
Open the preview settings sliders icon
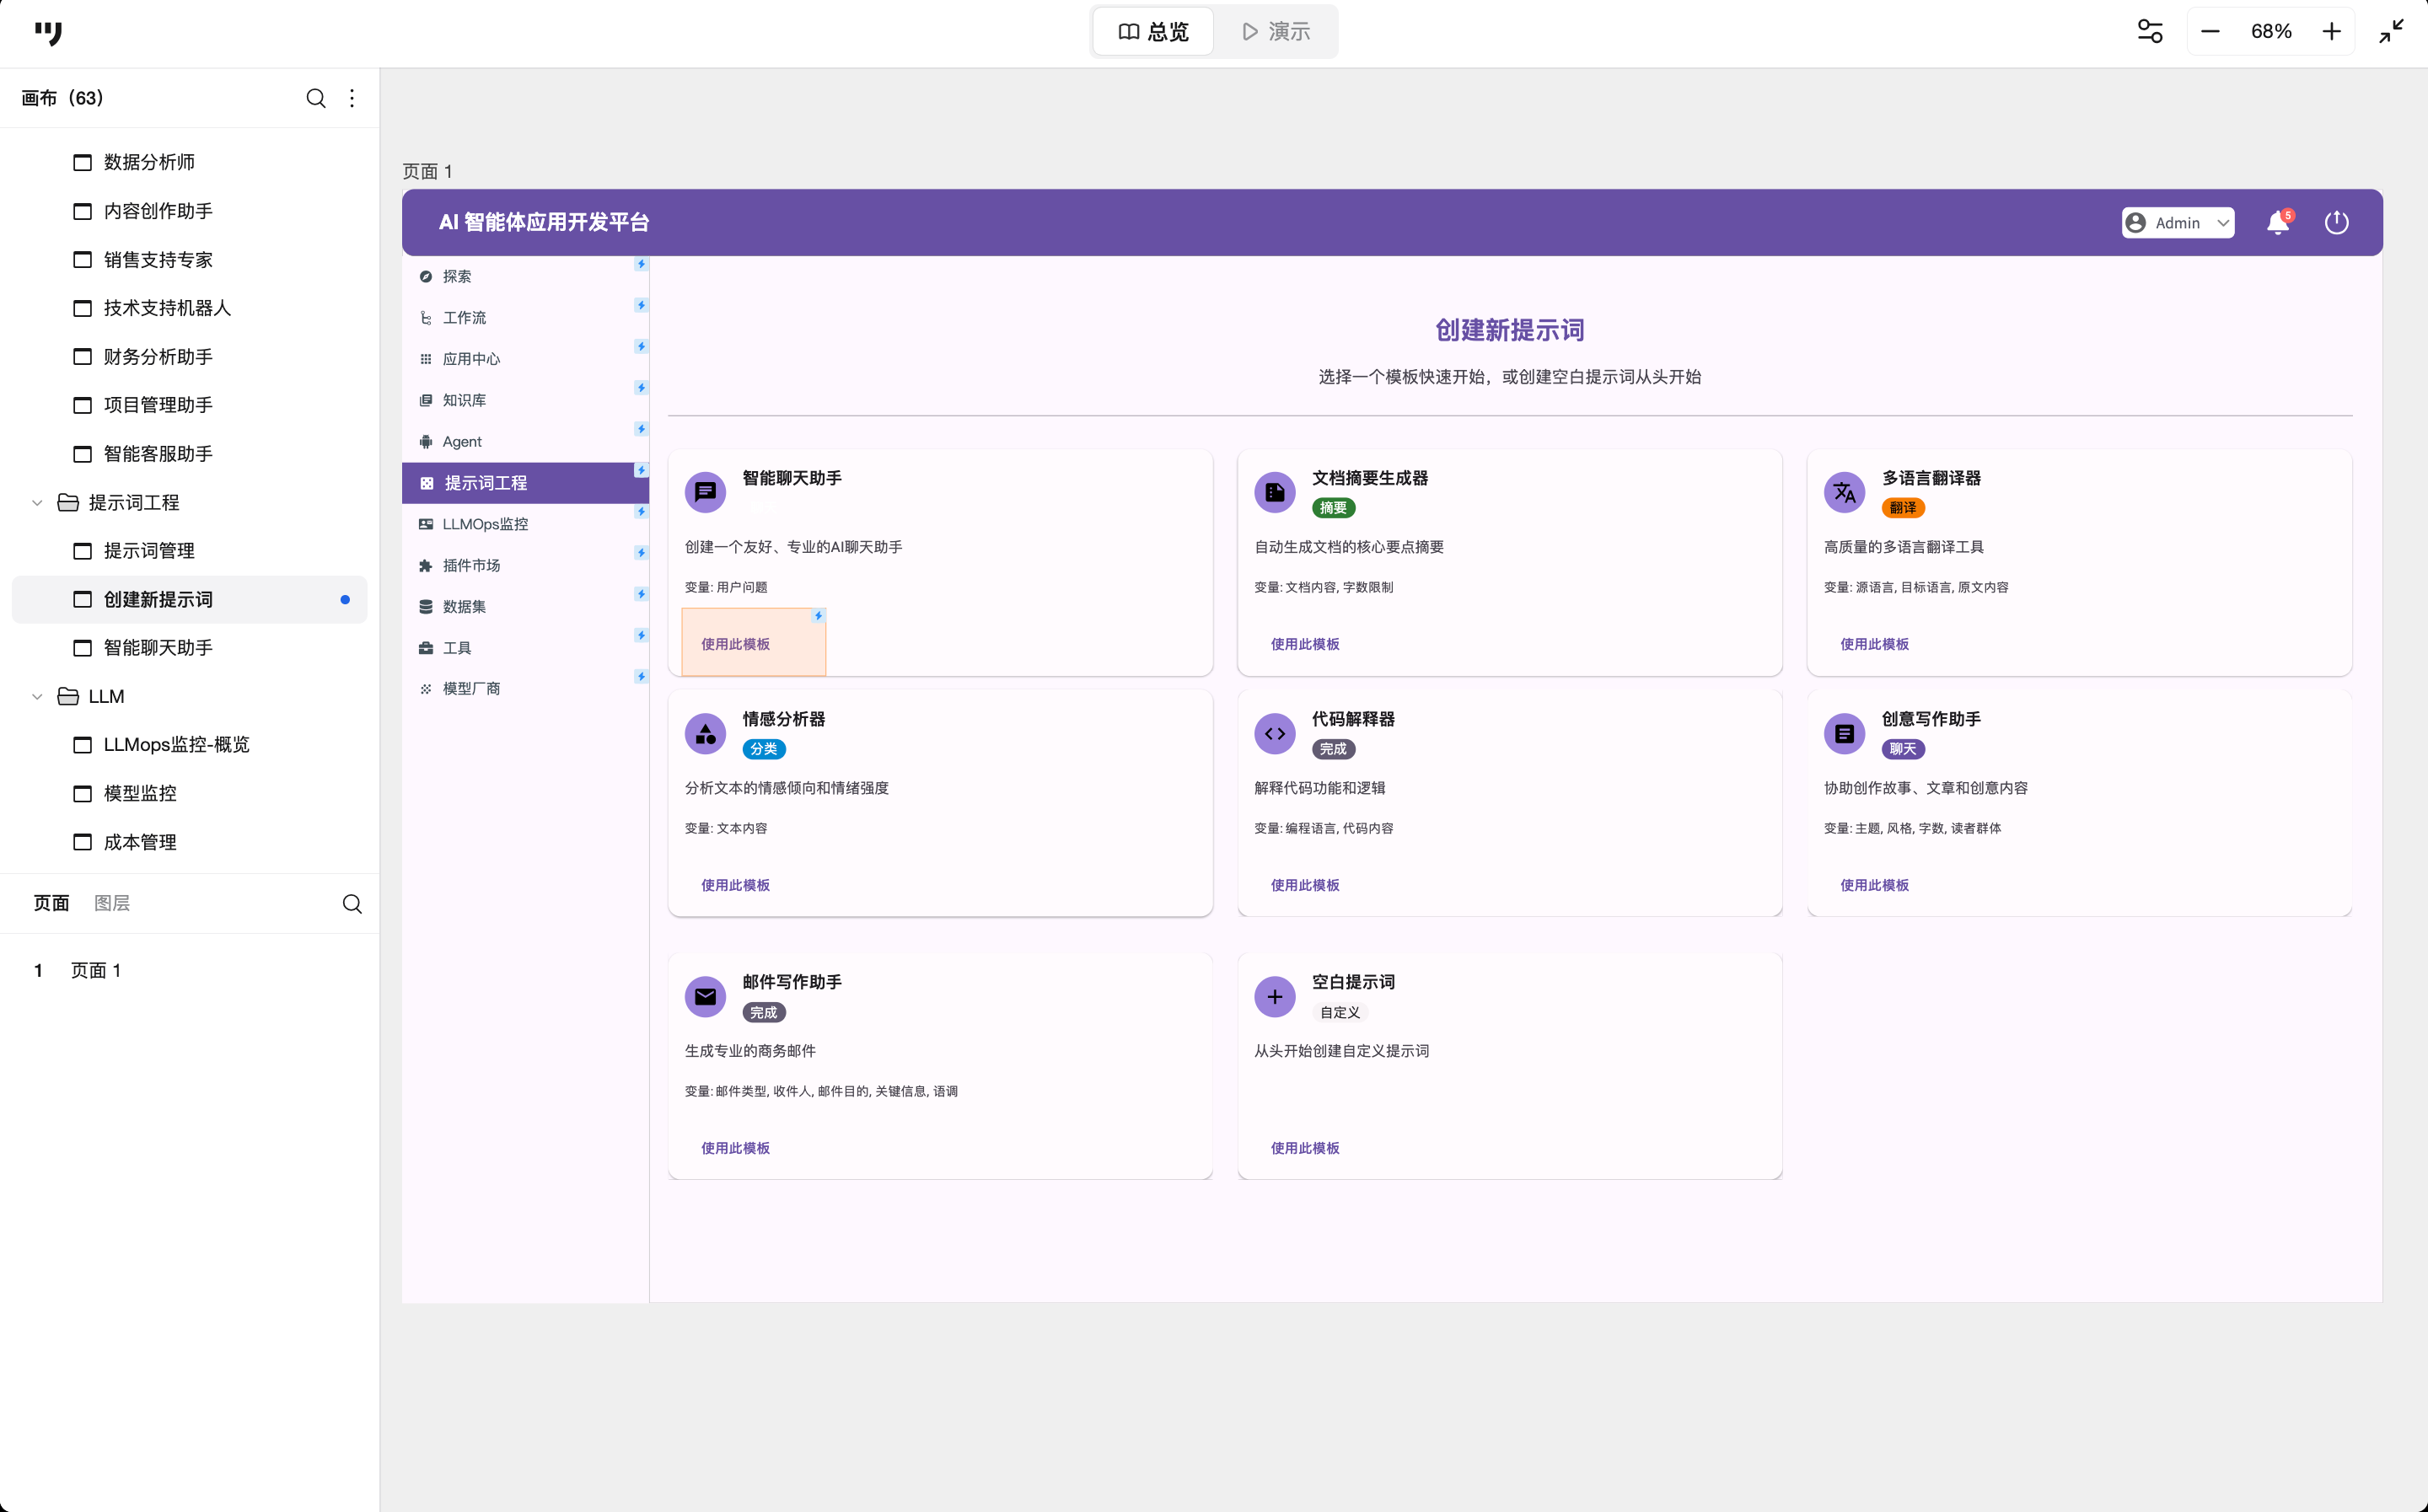2149,32
